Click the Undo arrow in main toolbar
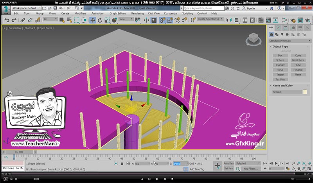This screenshot has width=313, height=183. pos(7,20)
